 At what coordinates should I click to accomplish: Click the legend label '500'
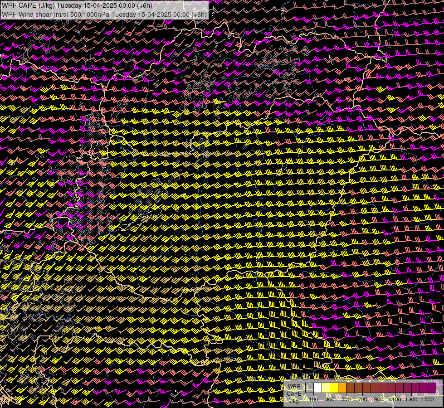pos(346,399)
